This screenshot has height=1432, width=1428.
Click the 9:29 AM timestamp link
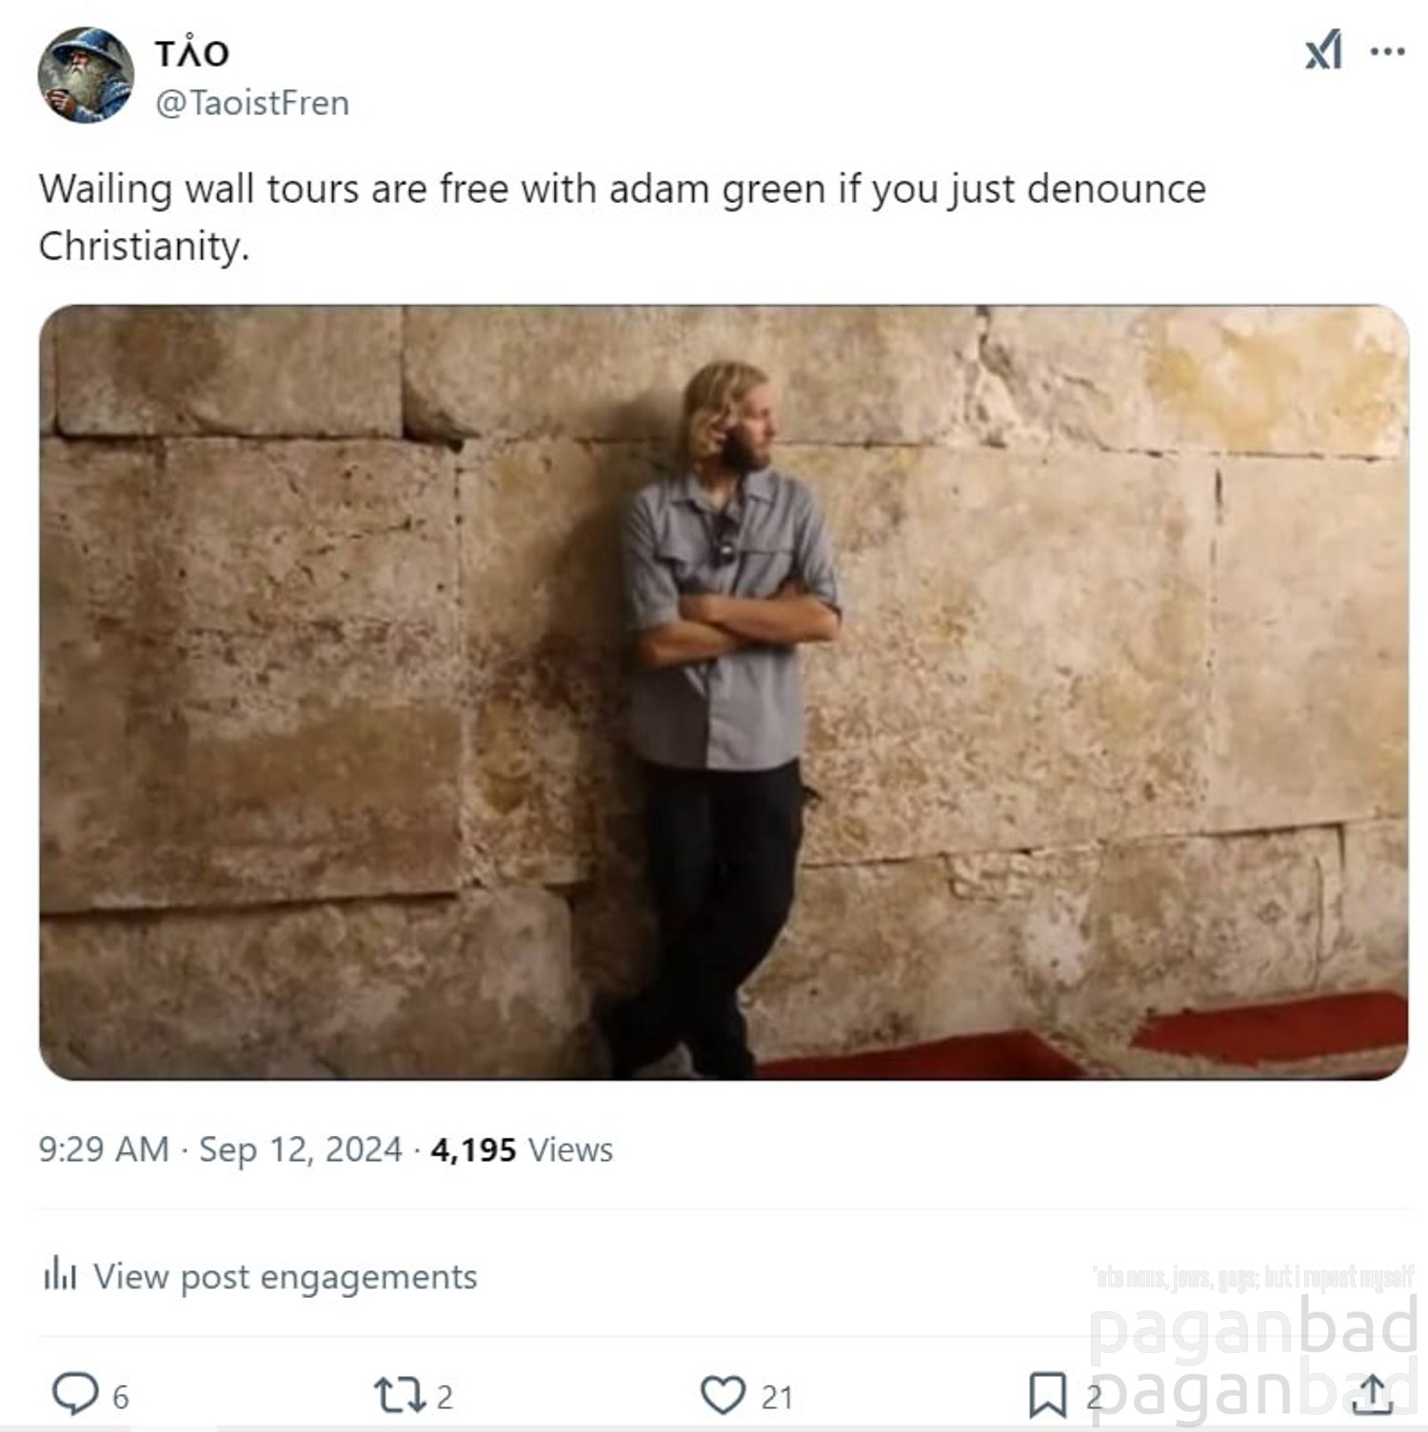tap(104, 1149)
